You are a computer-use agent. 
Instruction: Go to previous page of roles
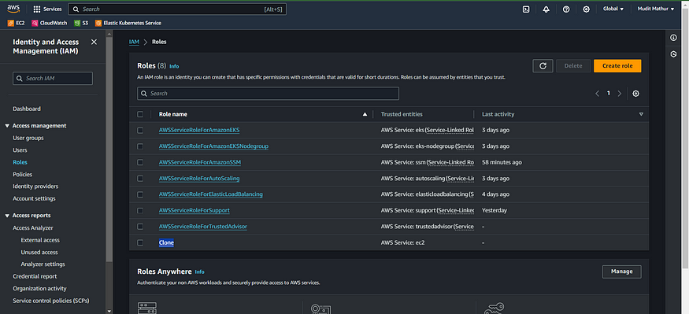pos(597,93)
